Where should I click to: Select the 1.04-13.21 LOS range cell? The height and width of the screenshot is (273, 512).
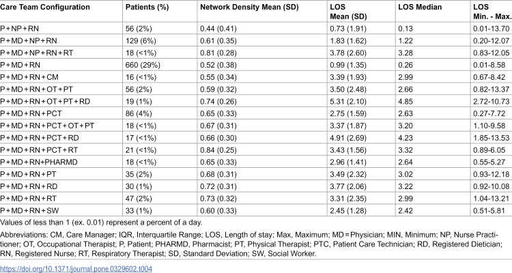491,199
